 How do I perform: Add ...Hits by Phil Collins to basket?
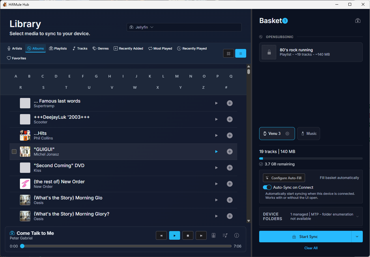point(230,135)
